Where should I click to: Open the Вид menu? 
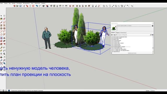10,3
